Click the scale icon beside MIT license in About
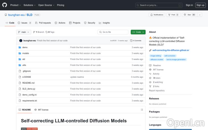Viewport: 208px width, 130px height. tap(150, 69)
